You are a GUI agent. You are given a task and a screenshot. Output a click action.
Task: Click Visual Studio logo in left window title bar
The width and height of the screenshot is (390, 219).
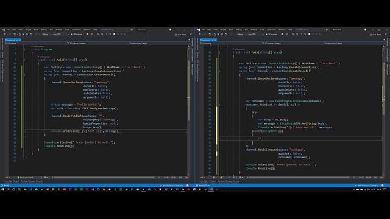pyautogui.click(x=3, y=30)
